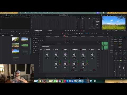Toggle the Expander module switch

point(81,49)
